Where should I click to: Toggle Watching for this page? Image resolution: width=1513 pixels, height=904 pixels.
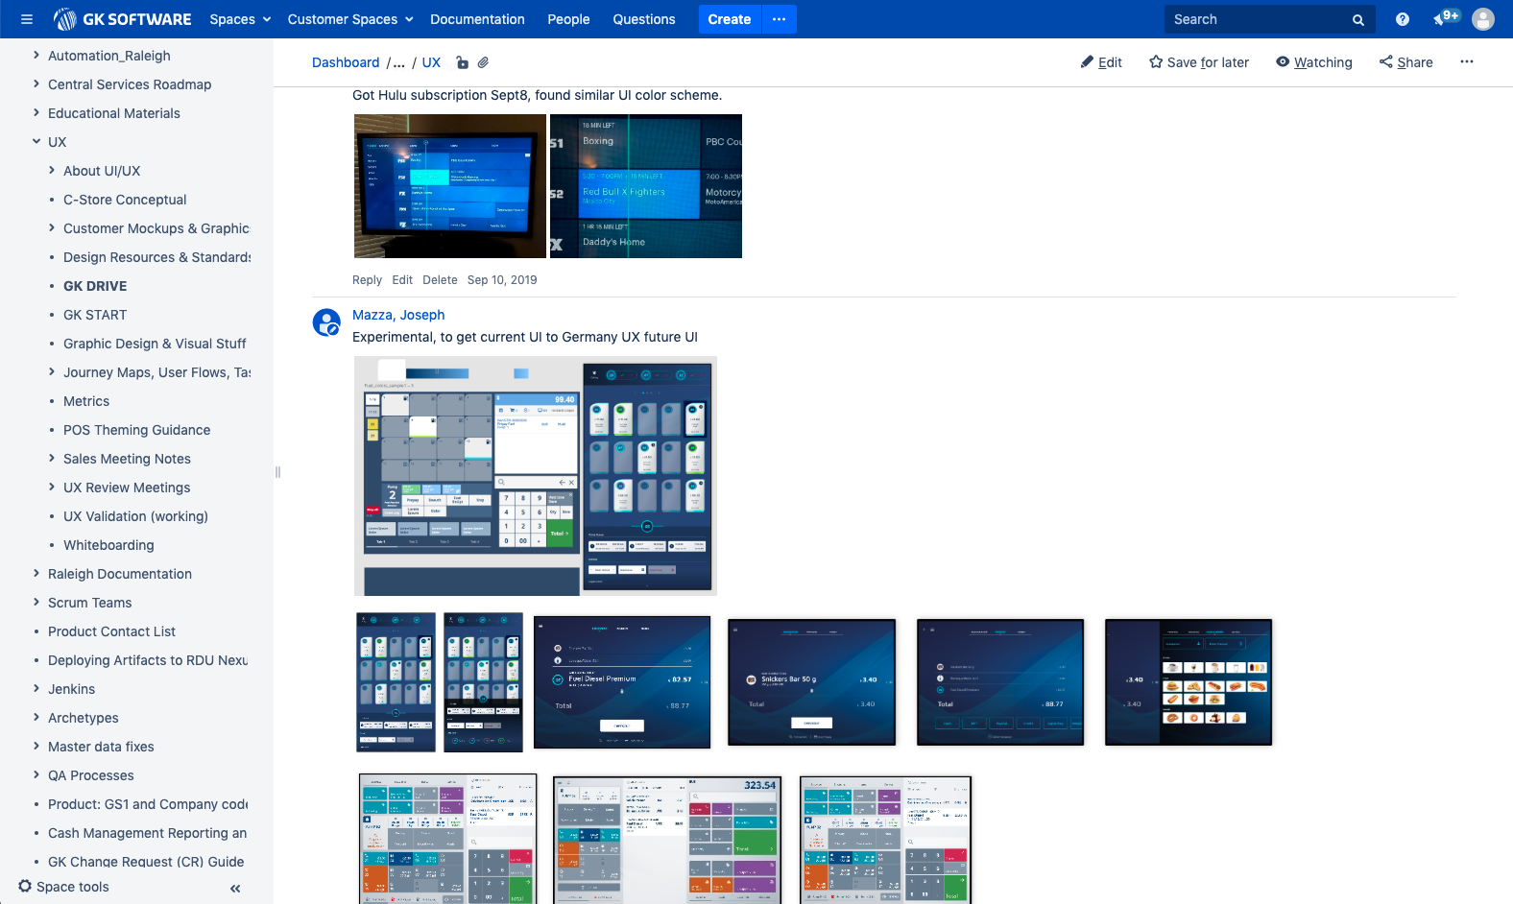(1313, 62)
